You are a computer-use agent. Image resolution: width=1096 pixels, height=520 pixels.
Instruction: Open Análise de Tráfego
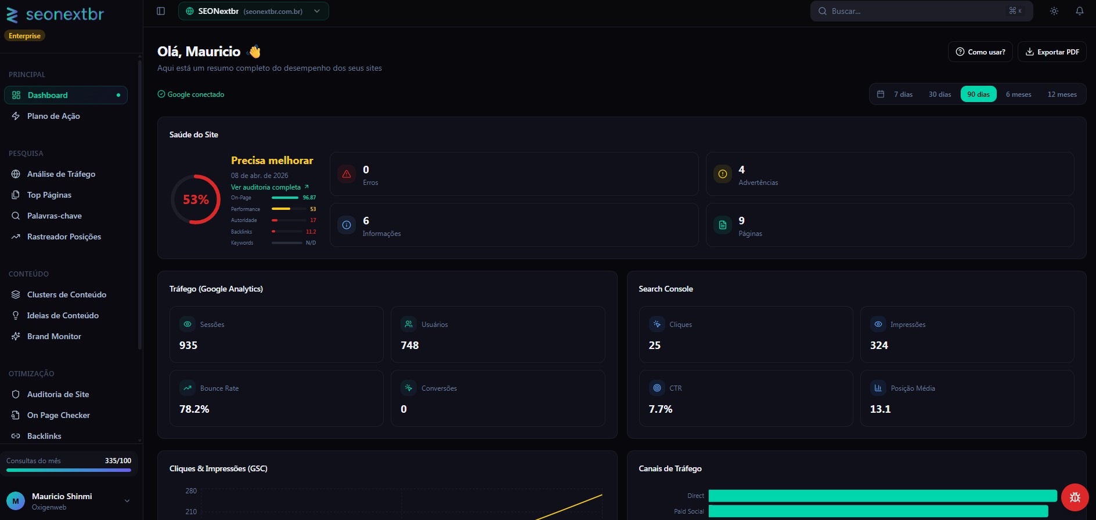click(66, 174)
